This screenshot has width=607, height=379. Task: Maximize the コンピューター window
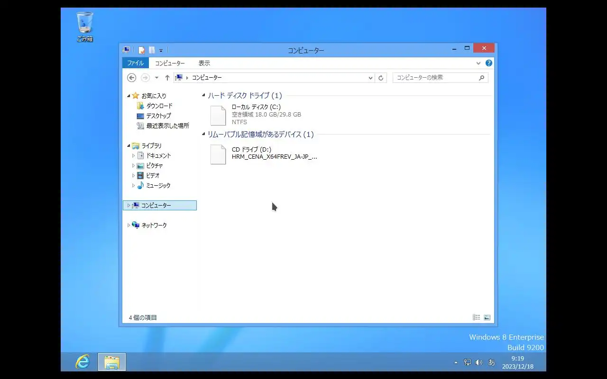coord(467,48)
